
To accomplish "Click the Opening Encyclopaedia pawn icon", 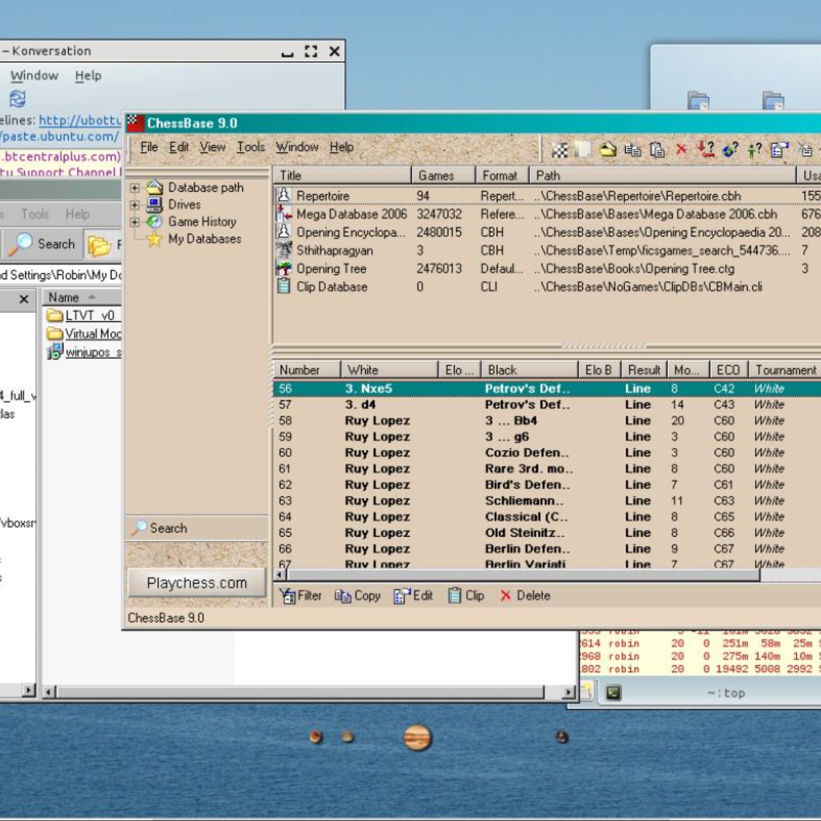I will 284,232.
